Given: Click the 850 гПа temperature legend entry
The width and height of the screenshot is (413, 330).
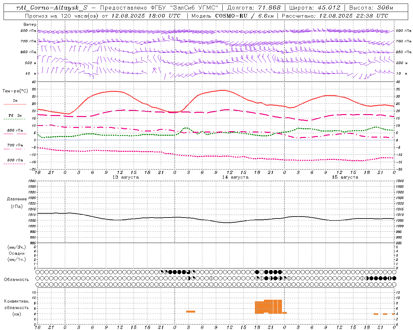Looking at the screenshot, I should [15, 131].
